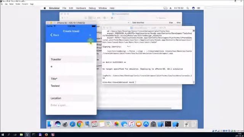The height and width of the screenshot is (137, 244).
Task: Open the Windows Start menu
Action: click(x=3, y=135)
